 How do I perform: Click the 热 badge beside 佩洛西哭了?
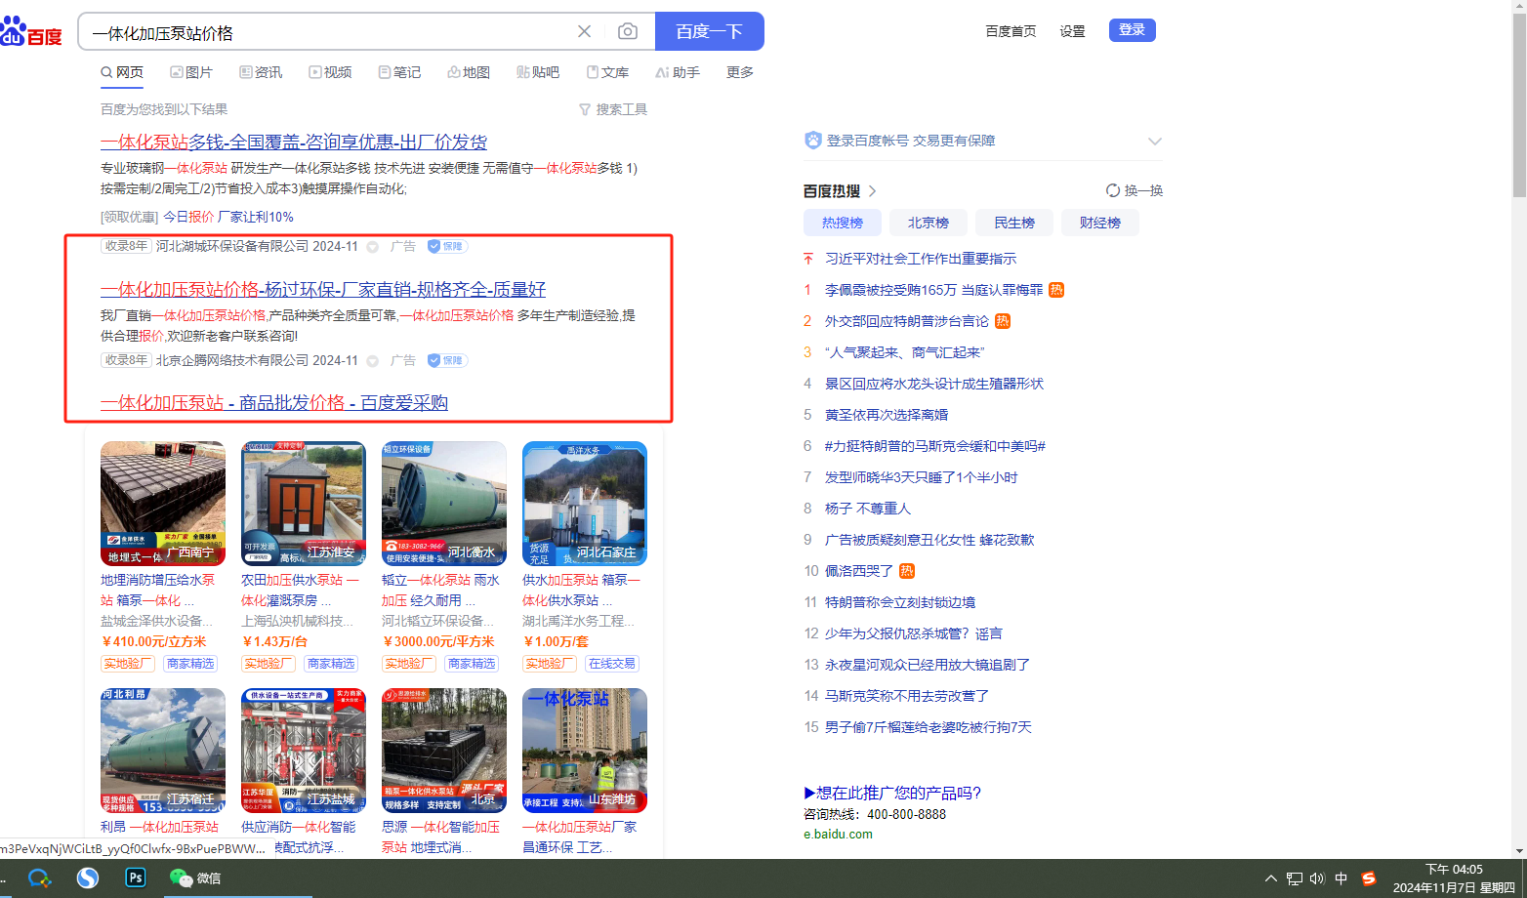coord(907,571)
